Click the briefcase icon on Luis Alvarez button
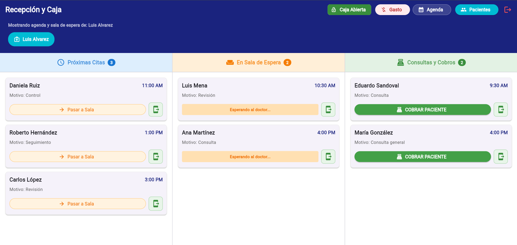Screen dimensions: 517x245 coord(17,39)
